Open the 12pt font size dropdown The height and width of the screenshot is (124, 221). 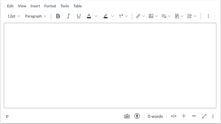point(14,16)
